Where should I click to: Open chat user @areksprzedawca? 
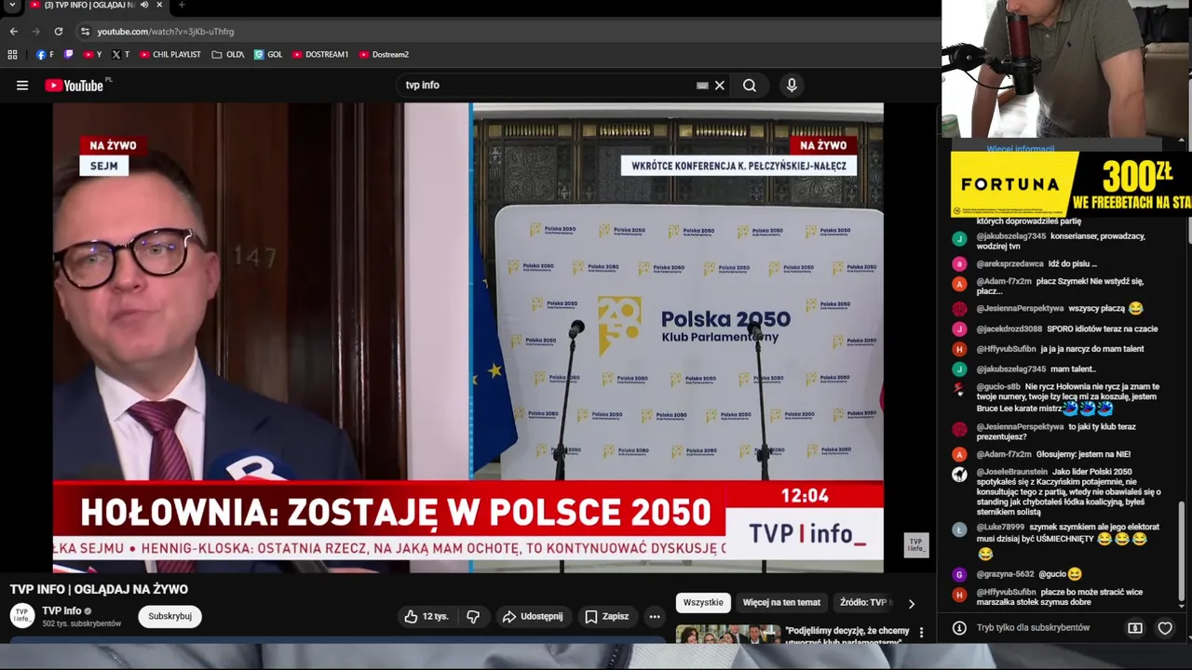1009,263
